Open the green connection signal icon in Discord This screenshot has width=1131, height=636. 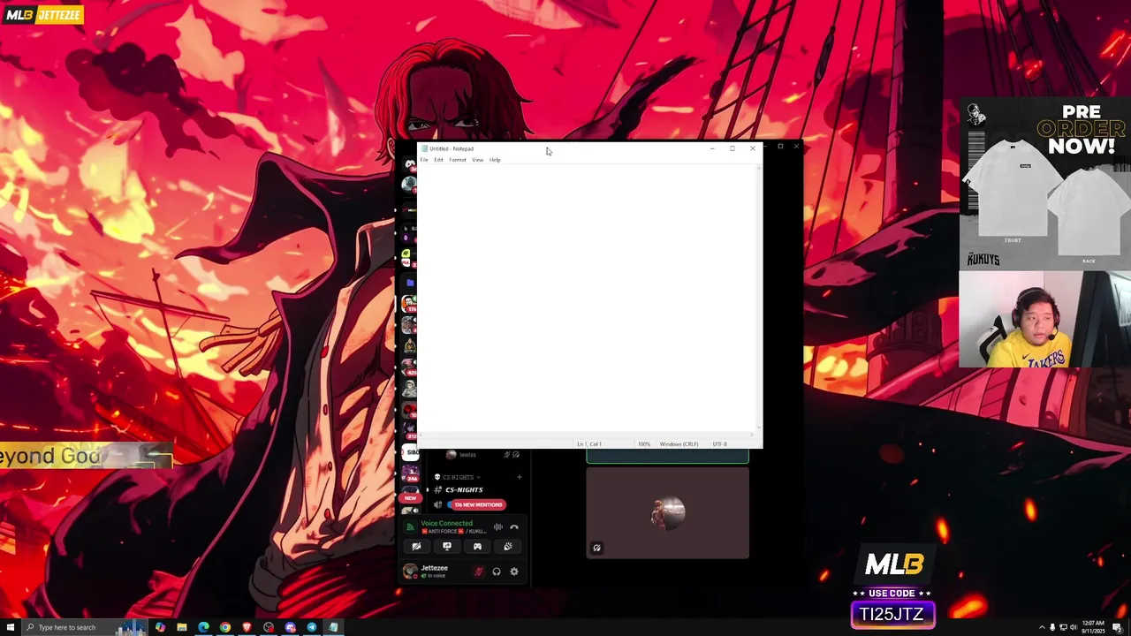[410, 527]
